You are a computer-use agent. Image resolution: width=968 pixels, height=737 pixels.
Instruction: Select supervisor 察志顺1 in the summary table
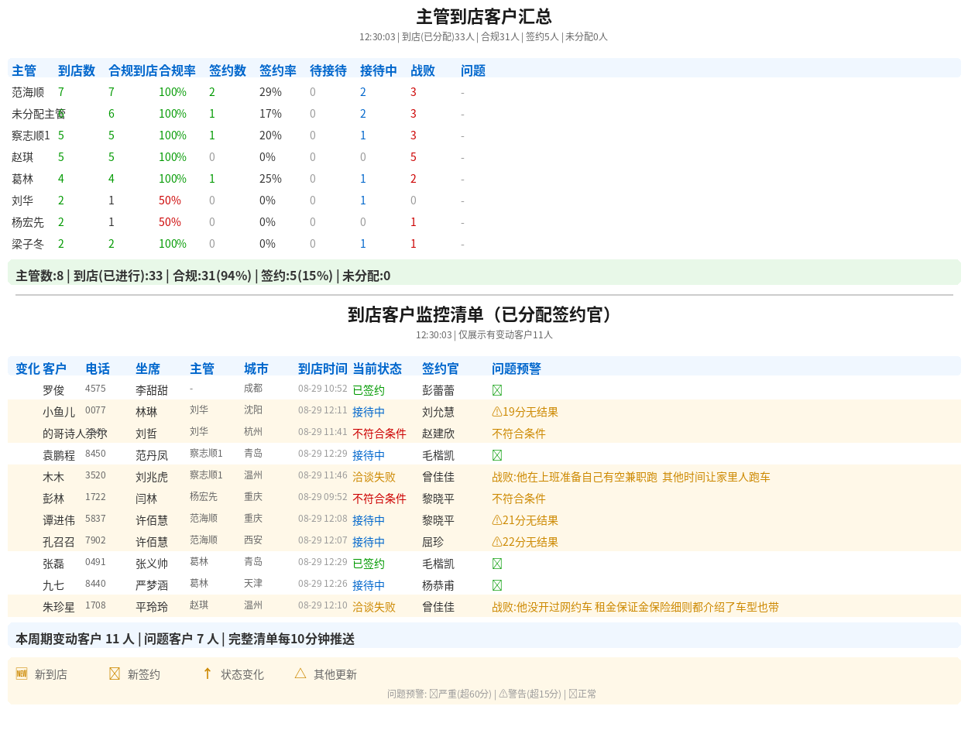tap(31, 135)
